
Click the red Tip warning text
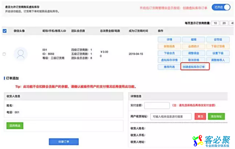pos(76,87)
